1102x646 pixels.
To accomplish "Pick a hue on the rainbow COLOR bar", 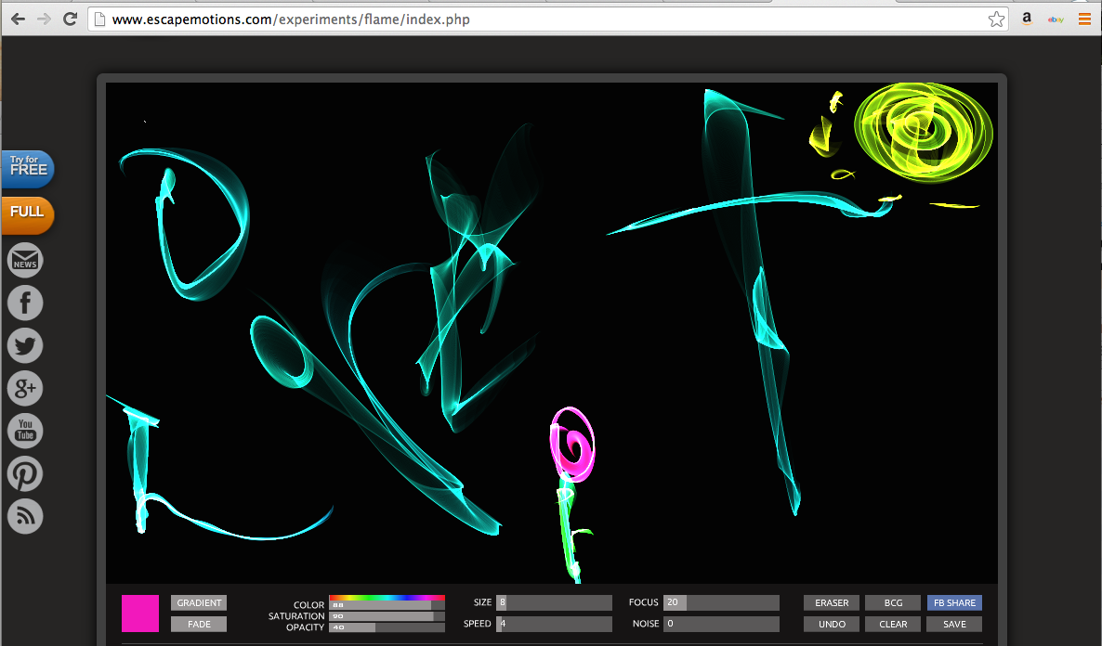I will coord(387,599).
